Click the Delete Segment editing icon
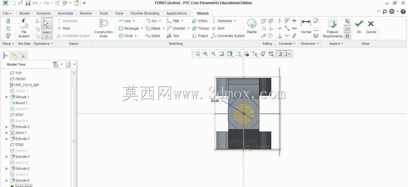This screenshot has width=408, height=187. coord(271,21)
